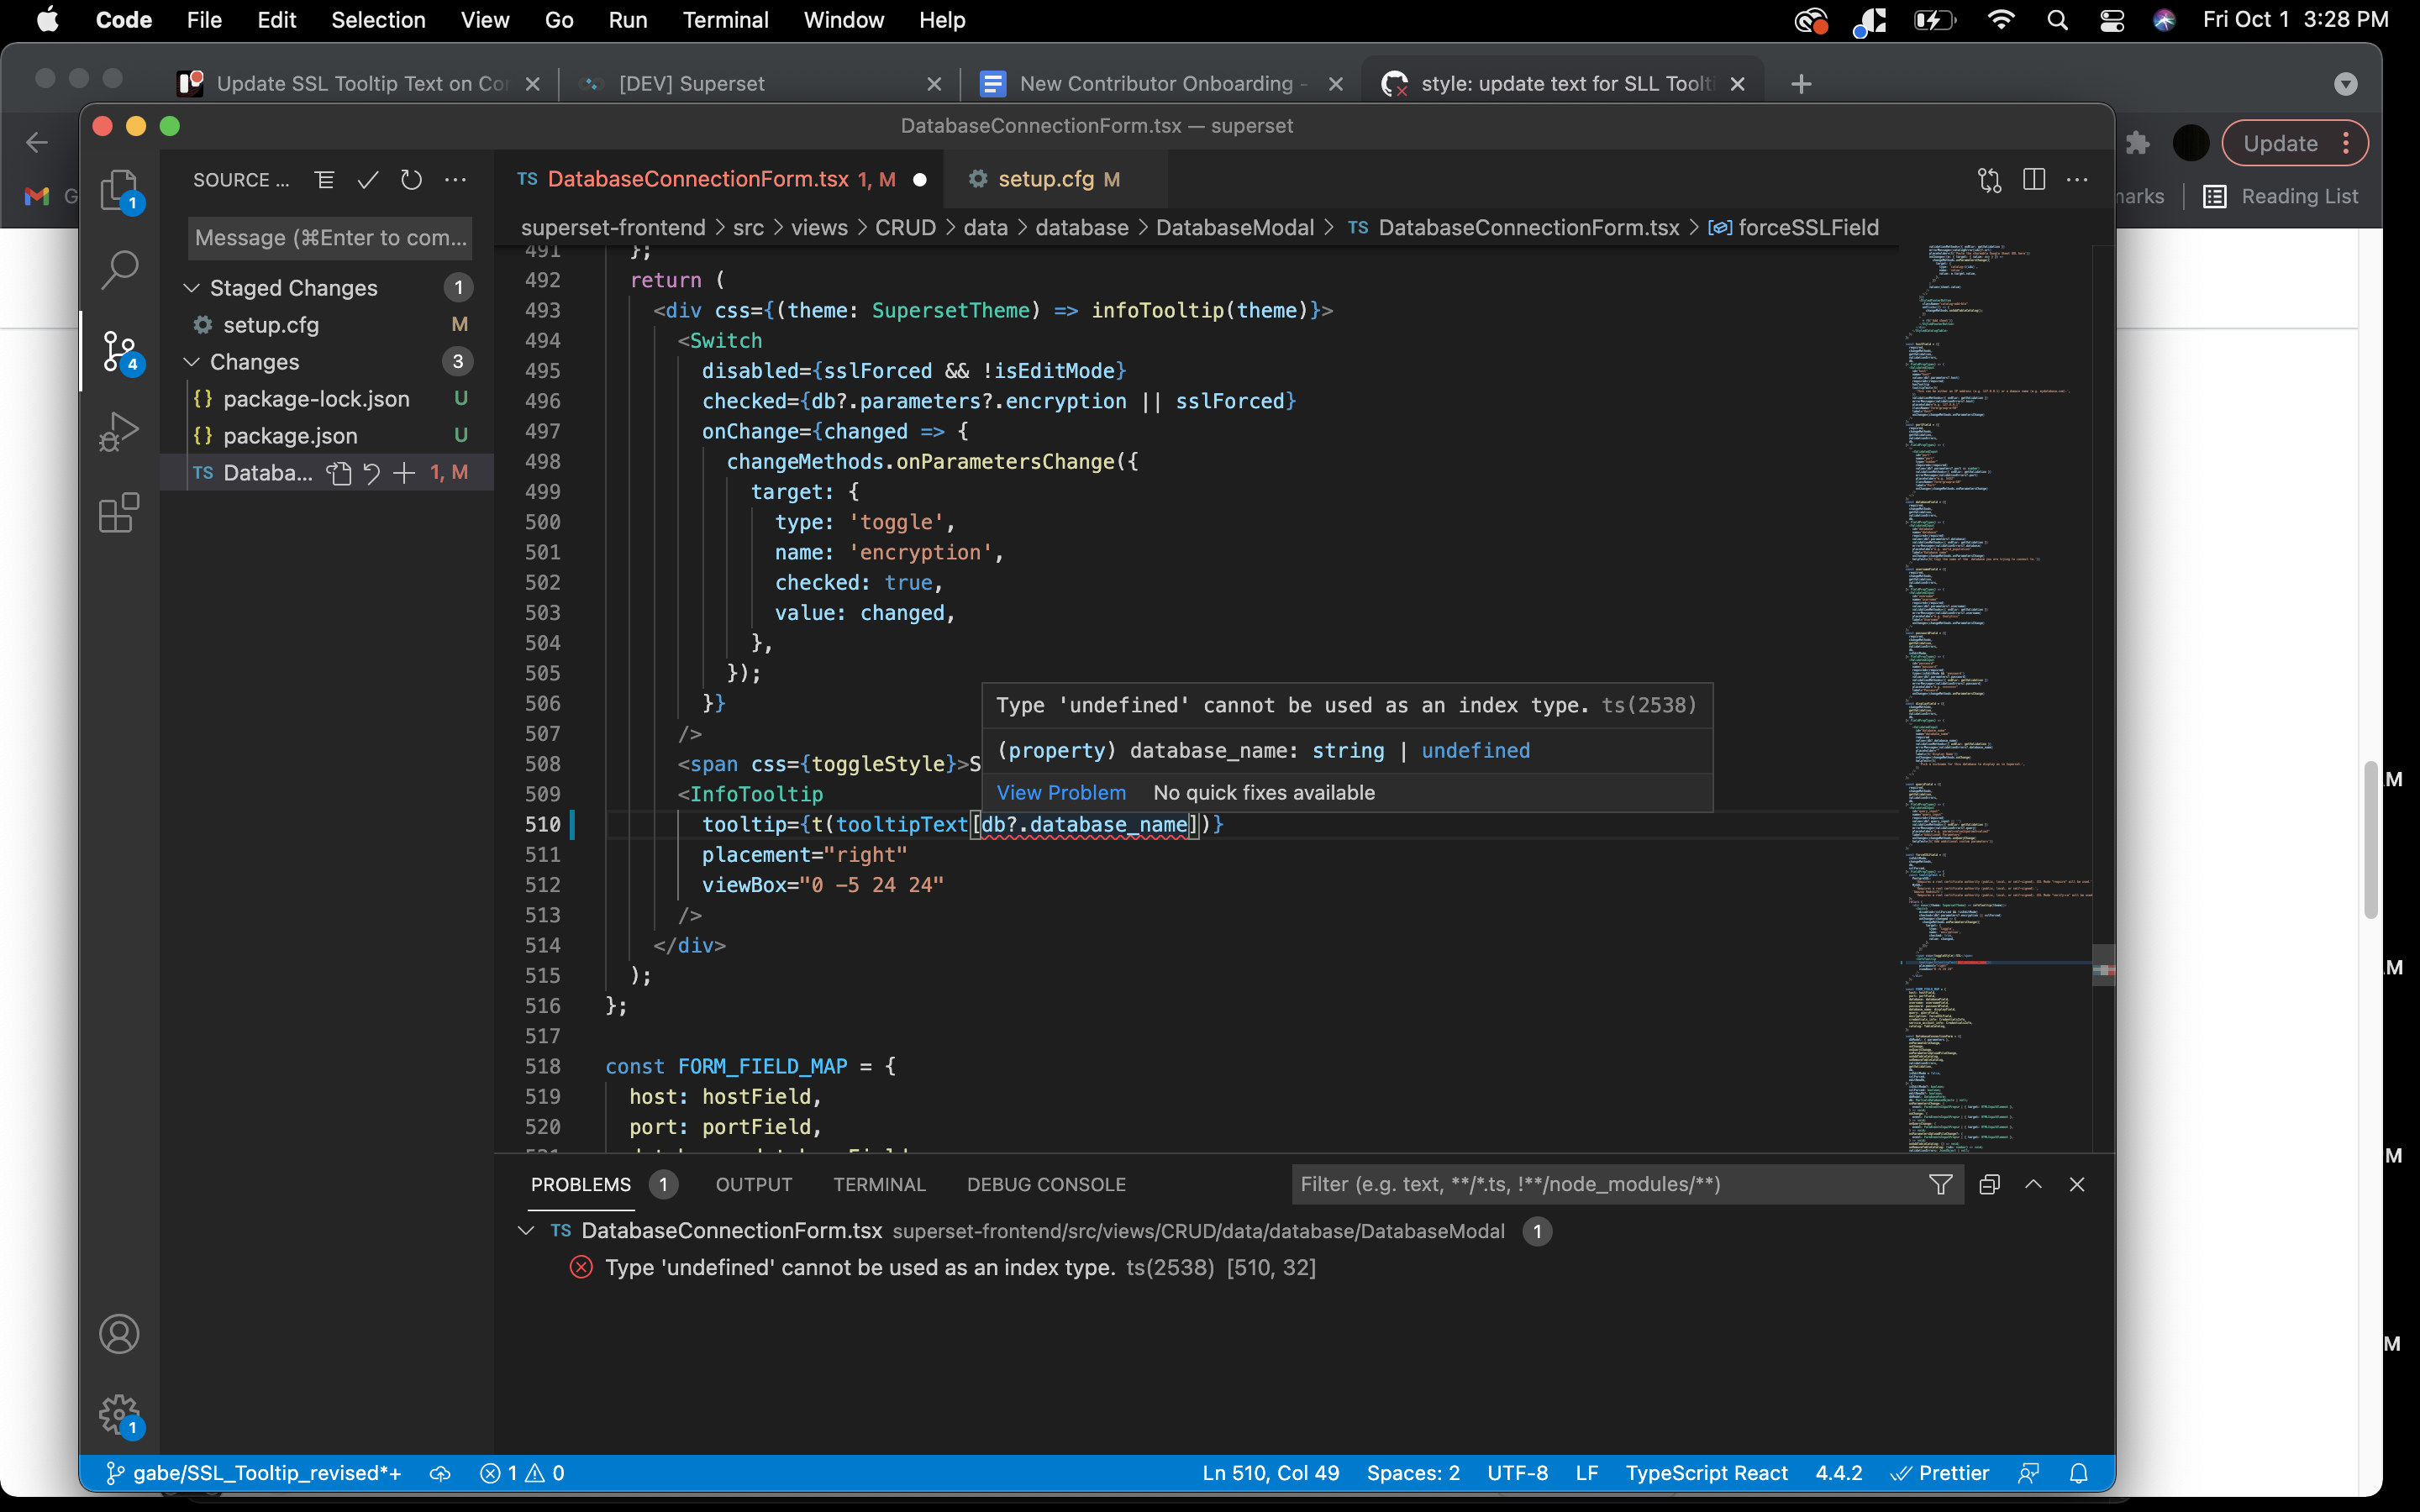Viewport: 2420px width, 1512px height.
Task: Split the editor to the right
Action: pyautogui.click(x=2033, y=180)
